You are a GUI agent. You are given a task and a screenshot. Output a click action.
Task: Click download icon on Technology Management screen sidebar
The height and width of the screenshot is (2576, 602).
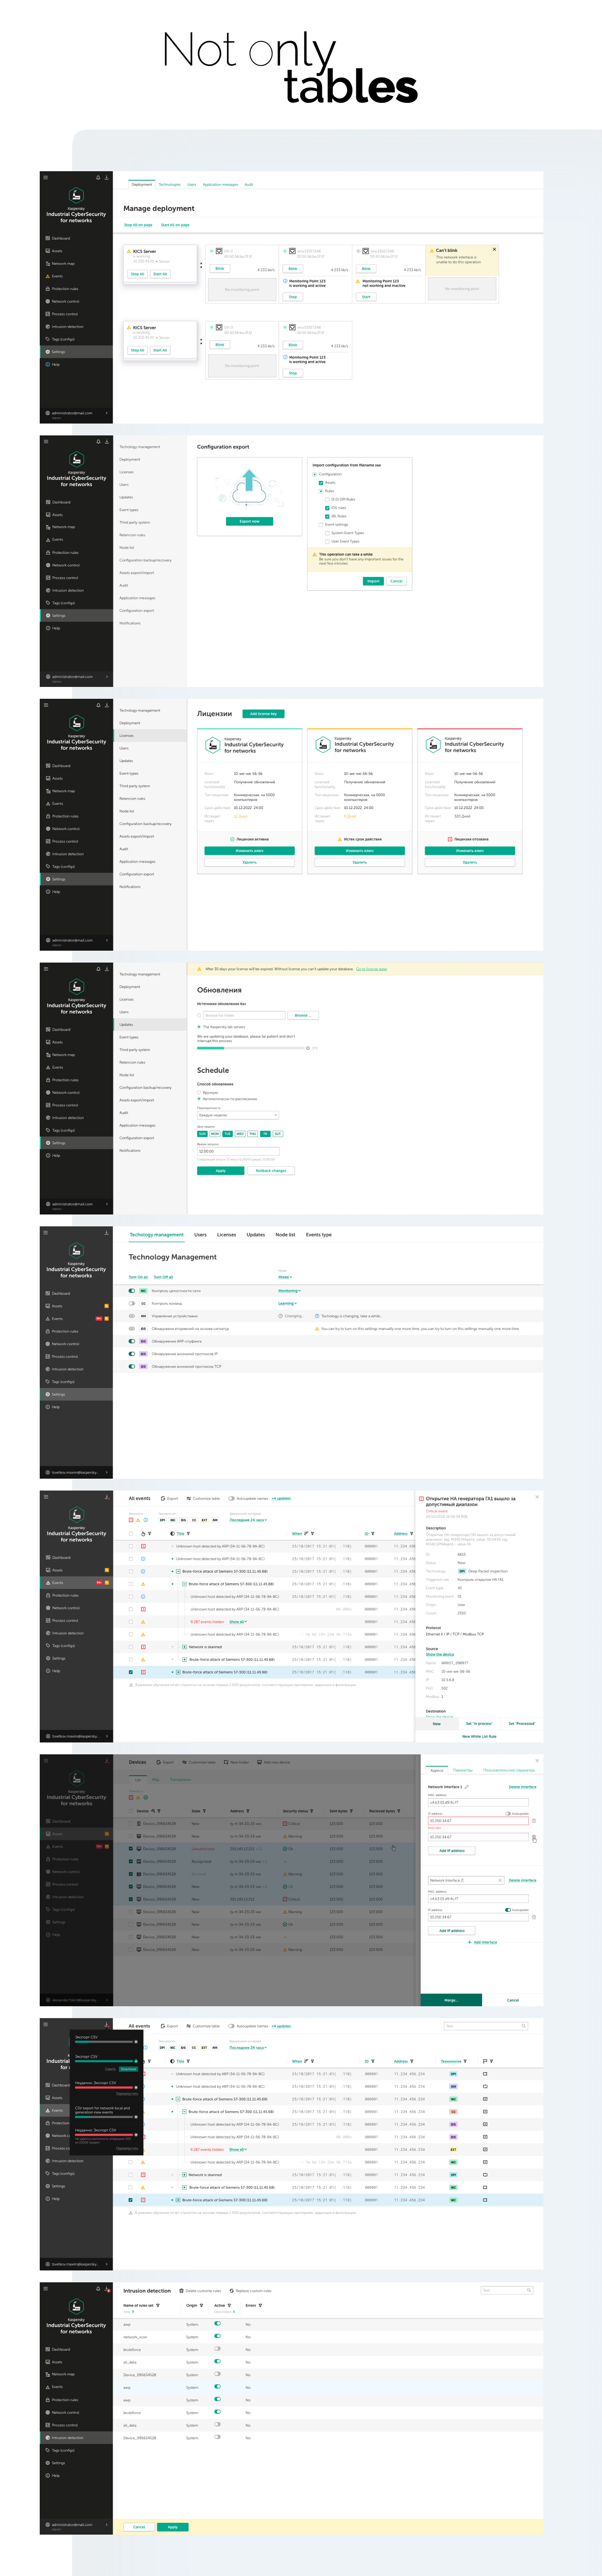107,1232
